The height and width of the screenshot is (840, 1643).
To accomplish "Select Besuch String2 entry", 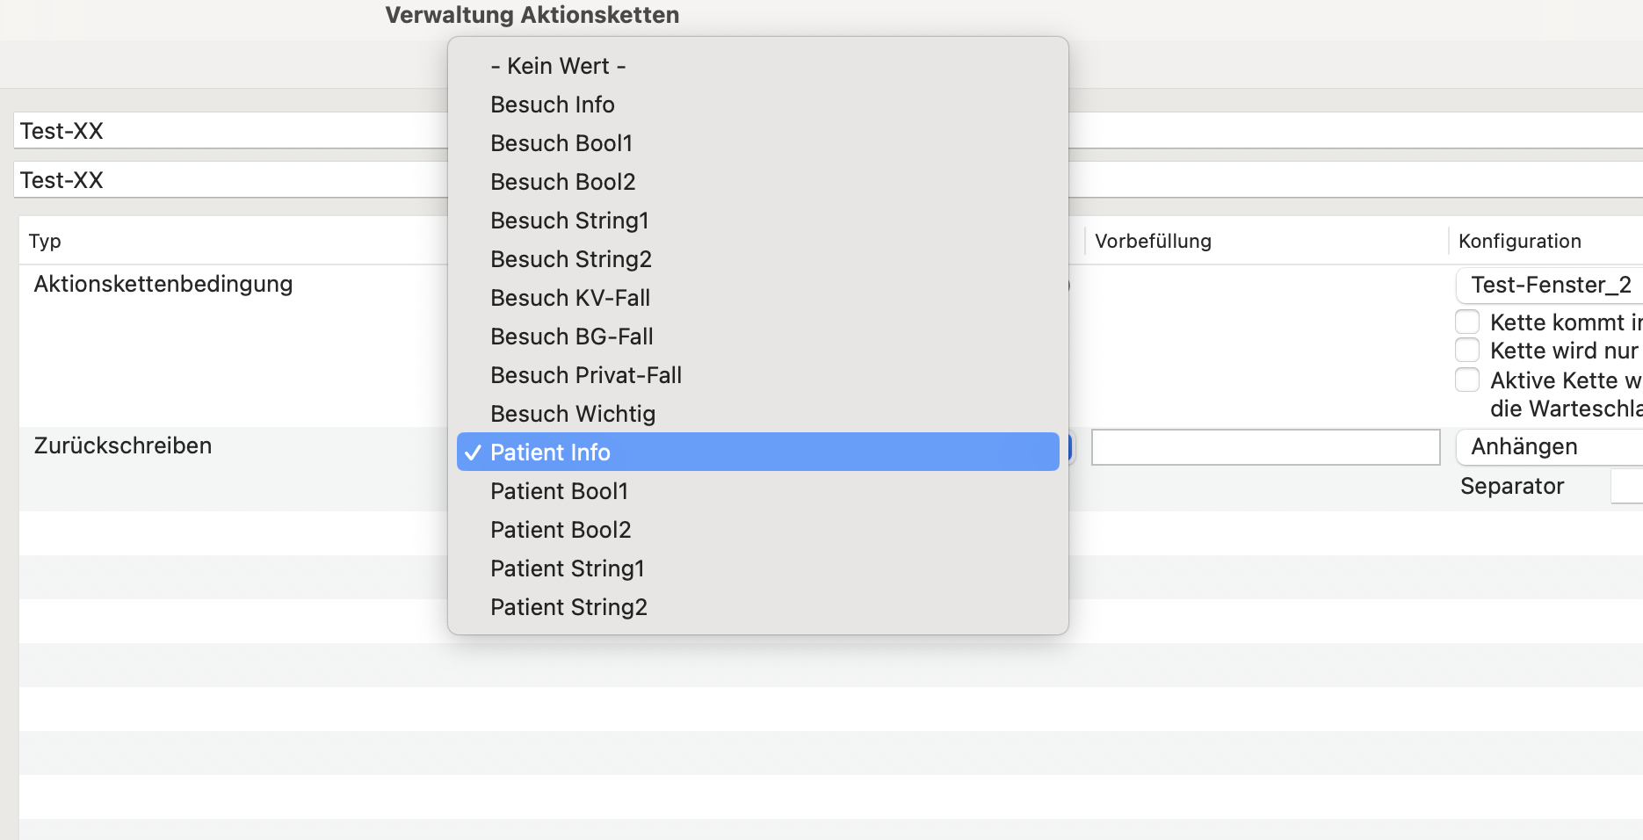I will pos(757,259).
